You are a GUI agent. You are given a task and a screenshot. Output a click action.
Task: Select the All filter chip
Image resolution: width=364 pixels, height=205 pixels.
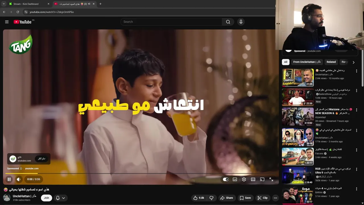pos(286,62)
